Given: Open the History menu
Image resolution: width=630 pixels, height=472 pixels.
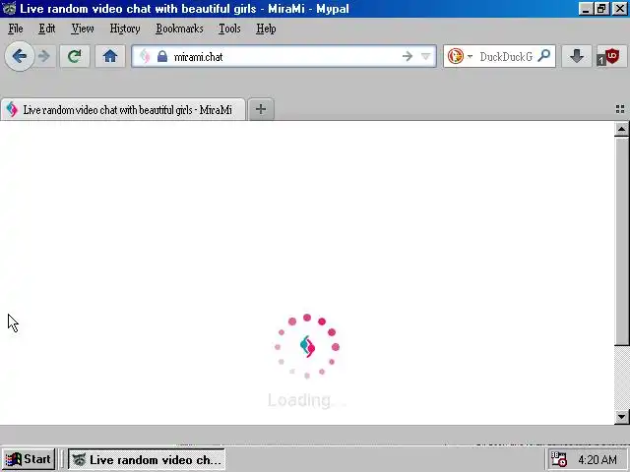Looking at the screenshot, I should 125,29.
